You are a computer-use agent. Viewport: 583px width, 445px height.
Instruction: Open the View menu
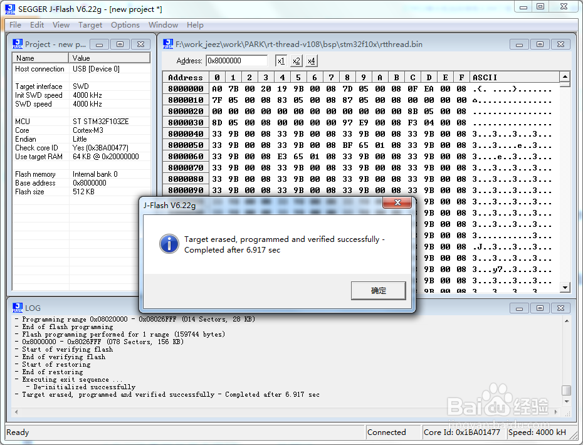61,25
